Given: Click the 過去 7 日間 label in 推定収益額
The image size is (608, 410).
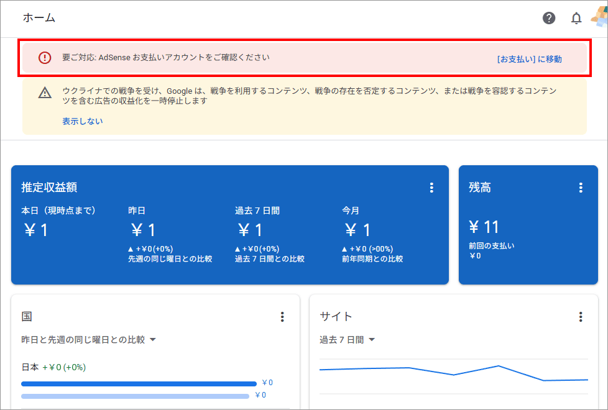Looking at the screenshot, I should (257, 211).
